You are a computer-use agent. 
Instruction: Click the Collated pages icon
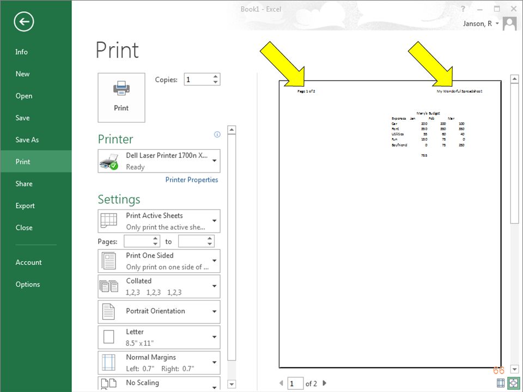pyautogui.click(x=109, y=286)
